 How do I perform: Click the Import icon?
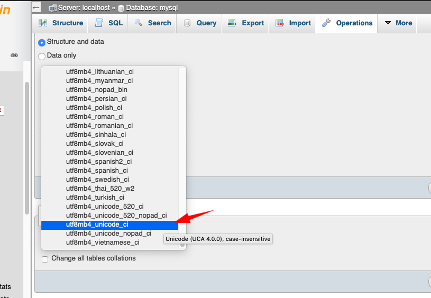[280, 23]
